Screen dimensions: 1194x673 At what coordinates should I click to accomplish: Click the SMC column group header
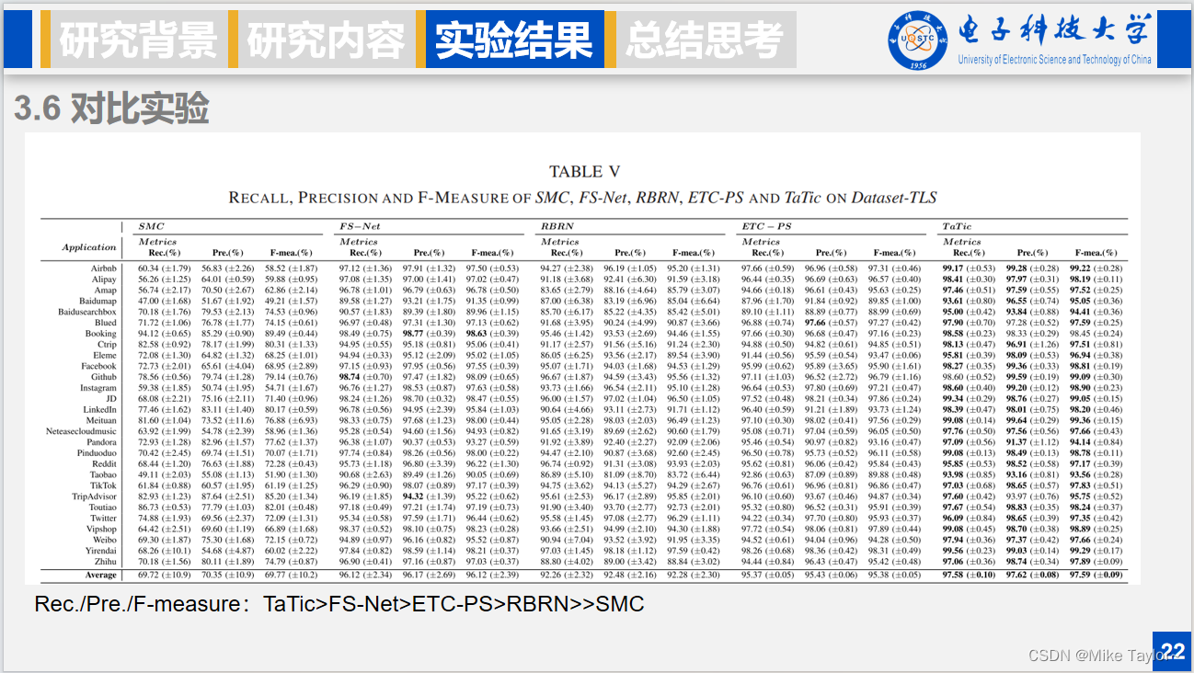click(151, 226)
